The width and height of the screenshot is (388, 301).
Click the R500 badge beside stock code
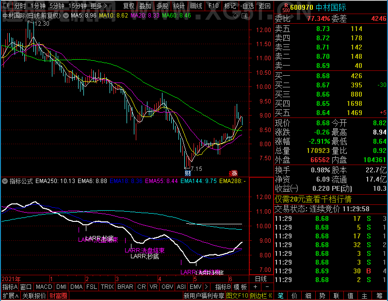tap(286, 7)
